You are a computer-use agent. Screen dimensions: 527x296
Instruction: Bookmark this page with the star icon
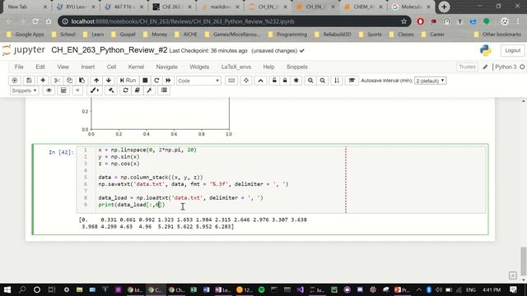click(403, 21)
